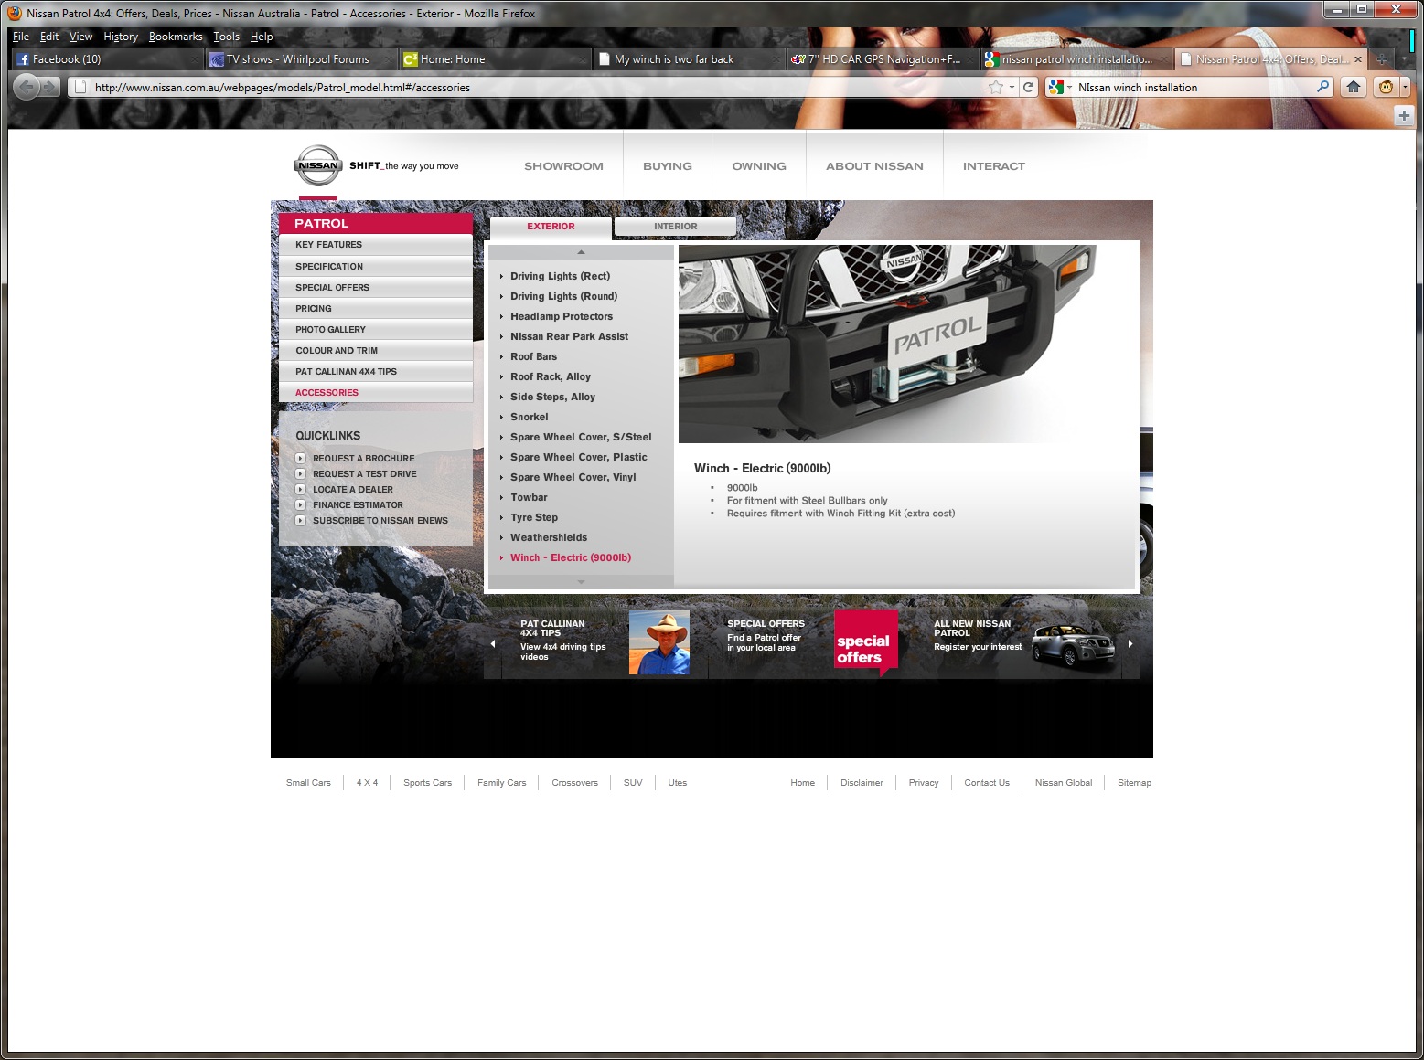Click the Reload page icon
This screenshot has width=1424, height=1060.
click(1028, 87)
